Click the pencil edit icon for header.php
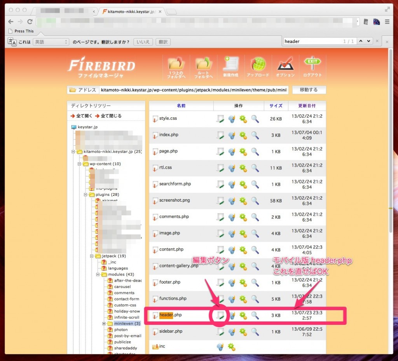Image resolution: width=398 pixels, height=361 pixels. (x=220, y=315)
